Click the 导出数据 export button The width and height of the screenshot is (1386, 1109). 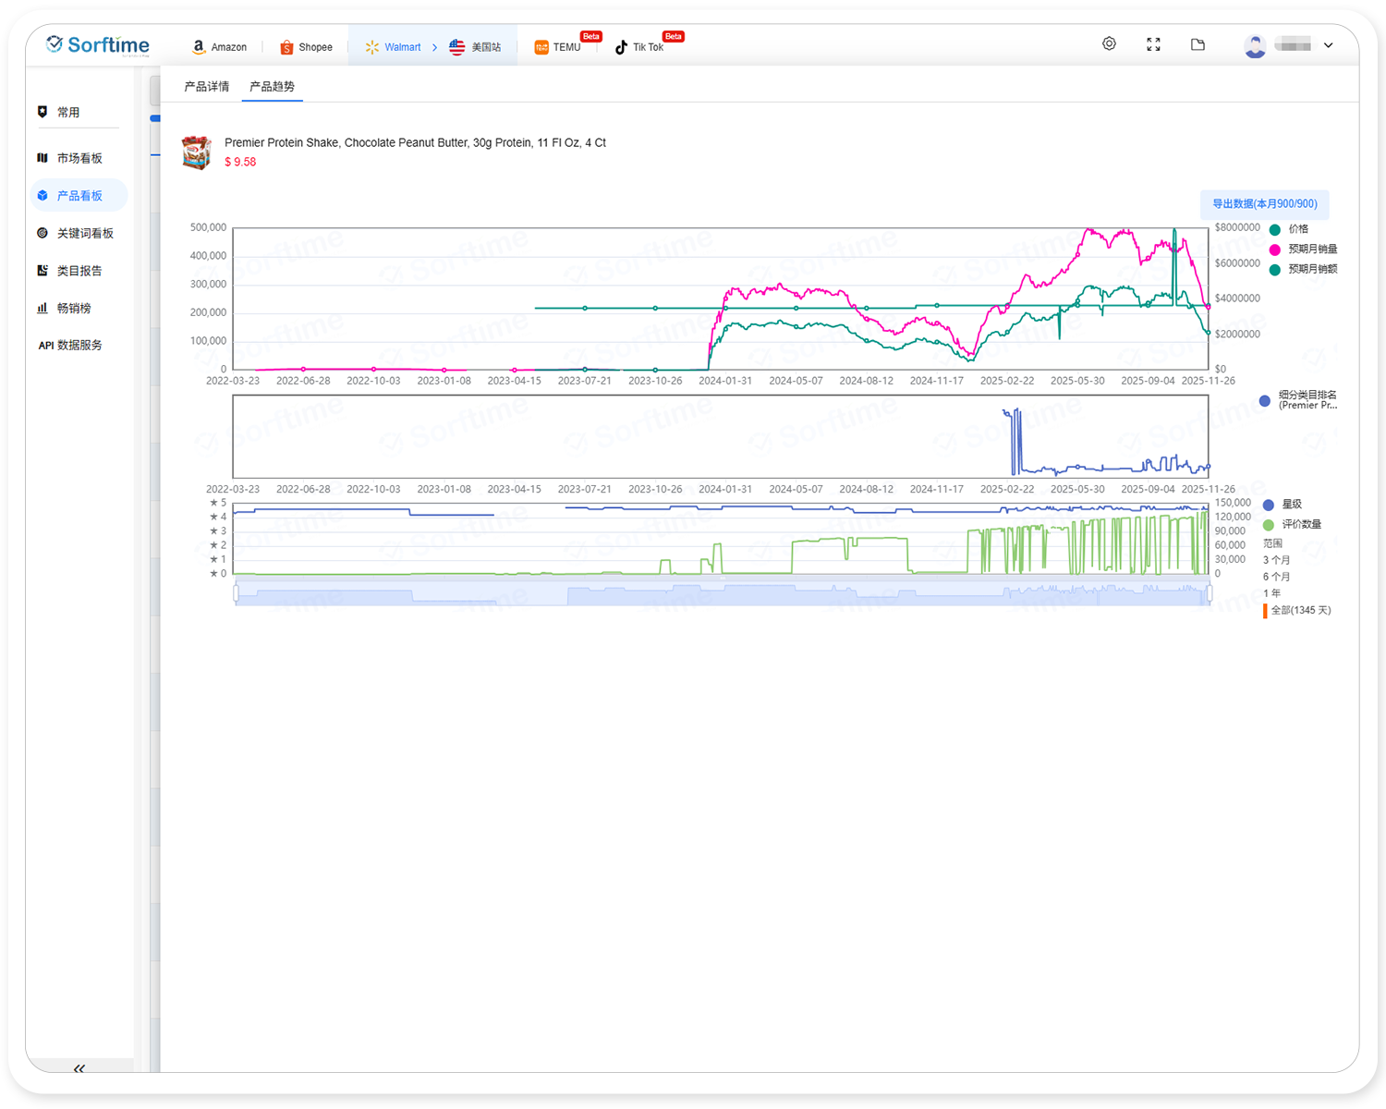coord(1264,204)
